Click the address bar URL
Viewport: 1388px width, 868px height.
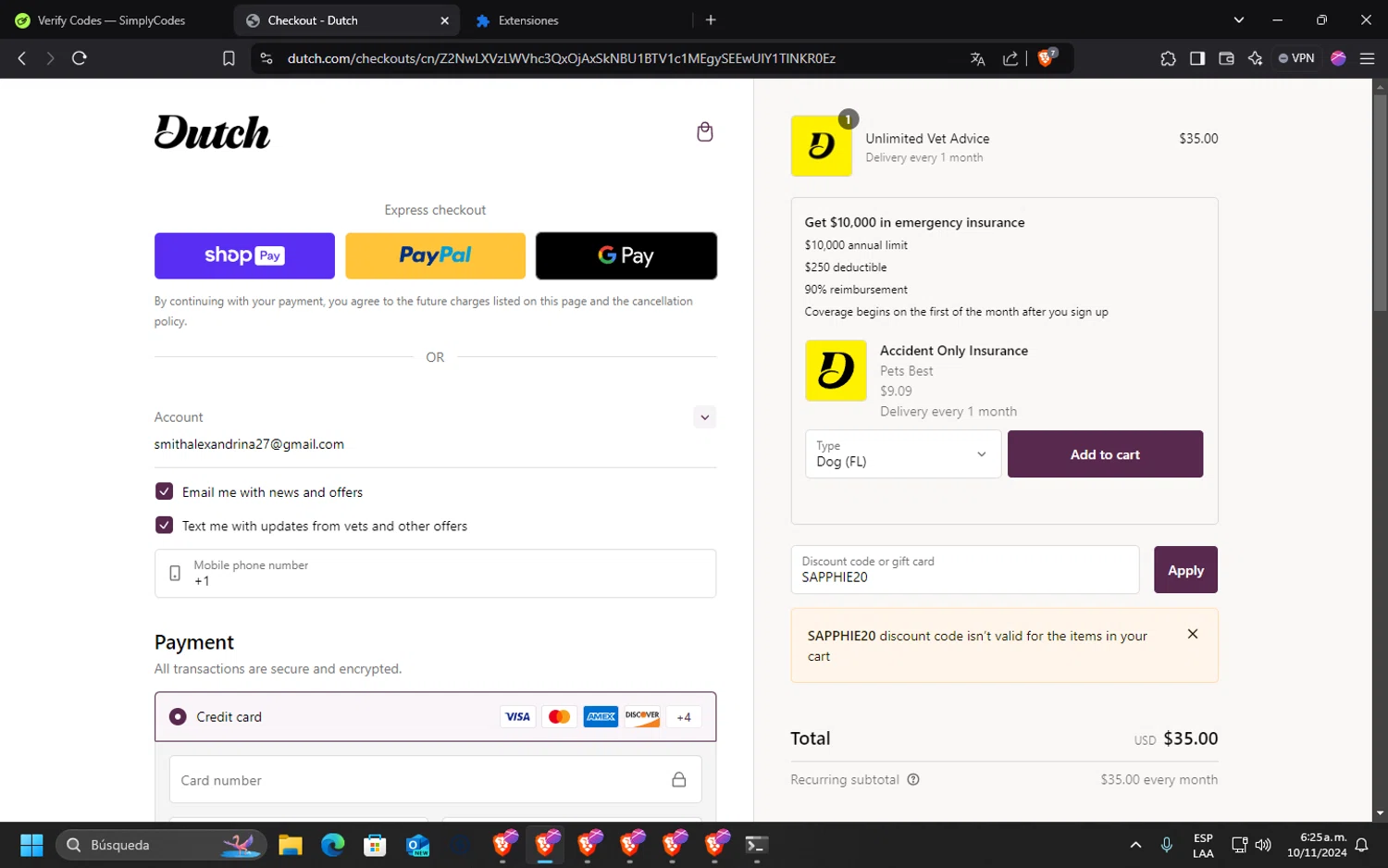[561, 58]
